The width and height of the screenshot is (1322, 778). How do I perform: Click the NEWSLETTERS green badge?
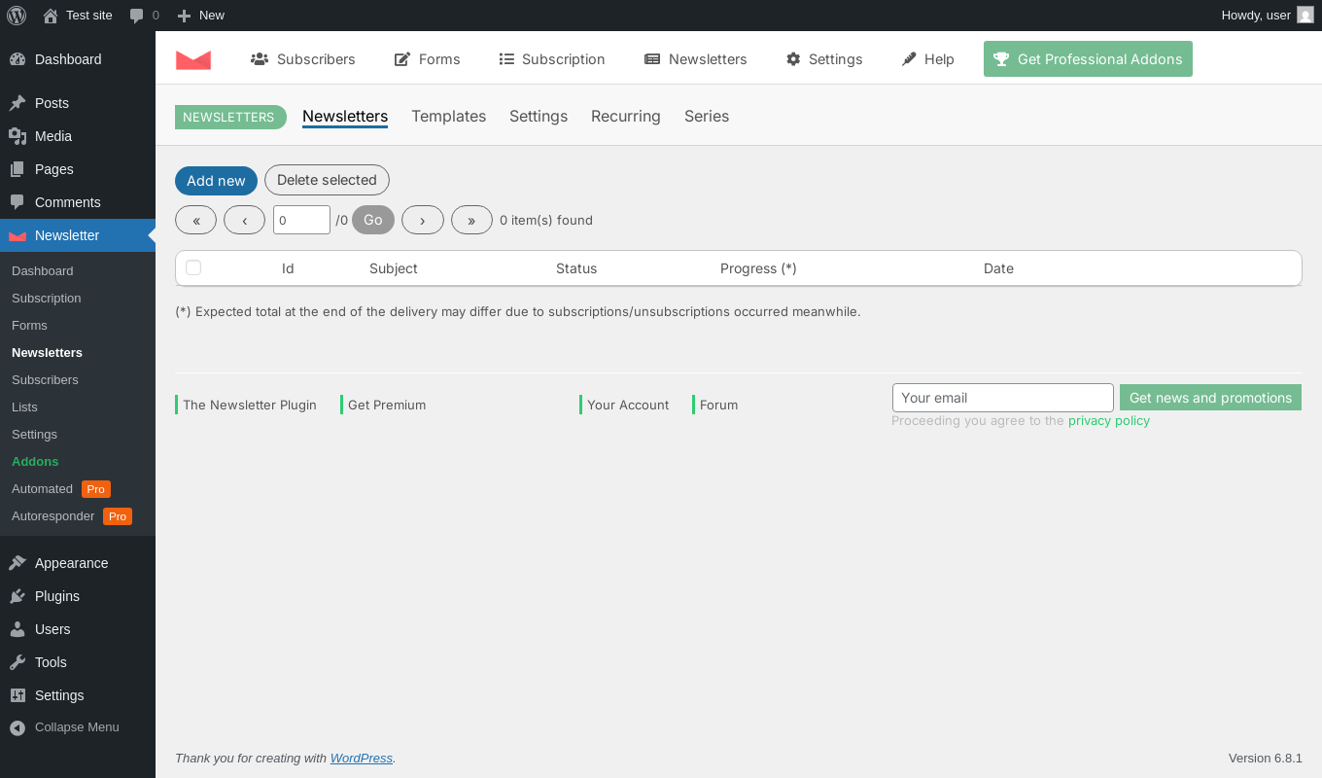tap(230, 117)
